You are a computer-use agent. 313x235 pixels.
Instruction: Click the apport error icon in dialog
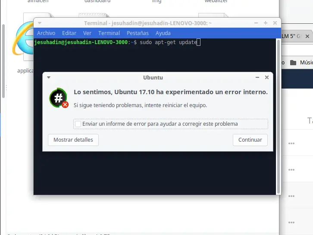(59, 98)
